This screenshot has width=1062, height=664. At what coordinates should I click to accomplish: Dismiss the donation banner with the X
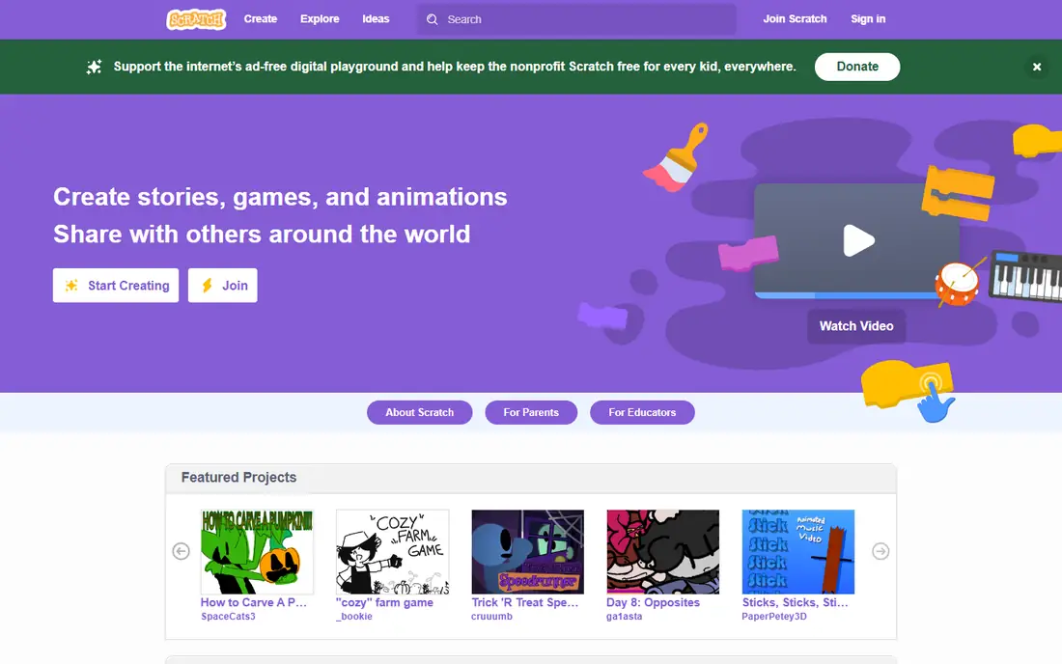1036,67
